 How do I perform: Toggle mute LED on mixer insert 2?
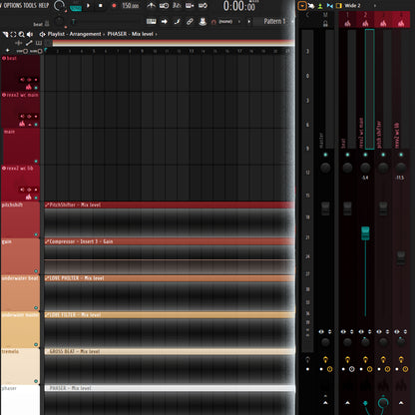(365, 155)
